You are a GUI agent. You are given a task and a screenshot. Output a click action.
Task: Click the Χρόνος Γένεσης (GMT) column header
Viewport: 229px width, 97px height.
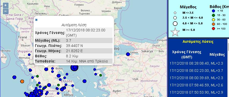pyautogui.click(x=187, y=54)
